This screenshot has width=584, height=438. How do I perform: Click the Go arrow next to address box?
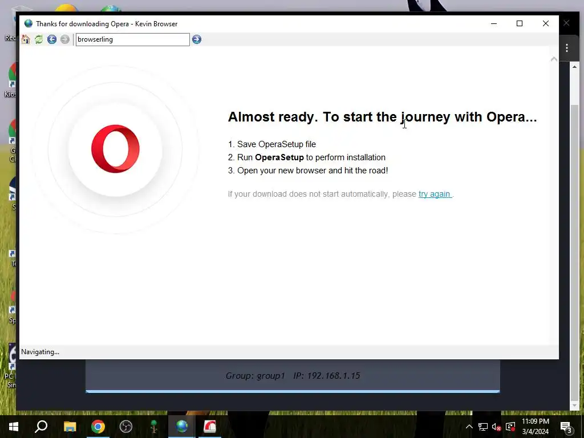pos(197,39)
